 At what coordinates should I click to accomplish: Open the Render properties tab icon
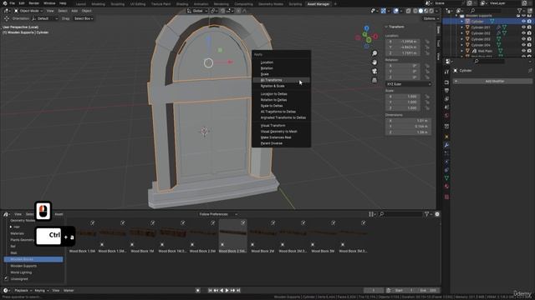click(446, 82)
